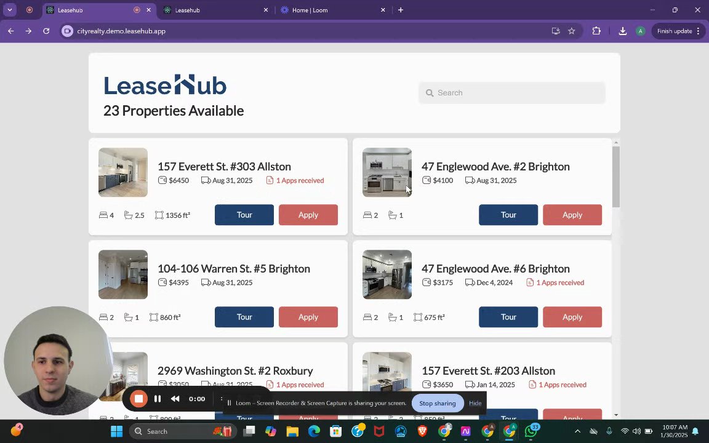Open Task View on the taskbar

[249, 431]
